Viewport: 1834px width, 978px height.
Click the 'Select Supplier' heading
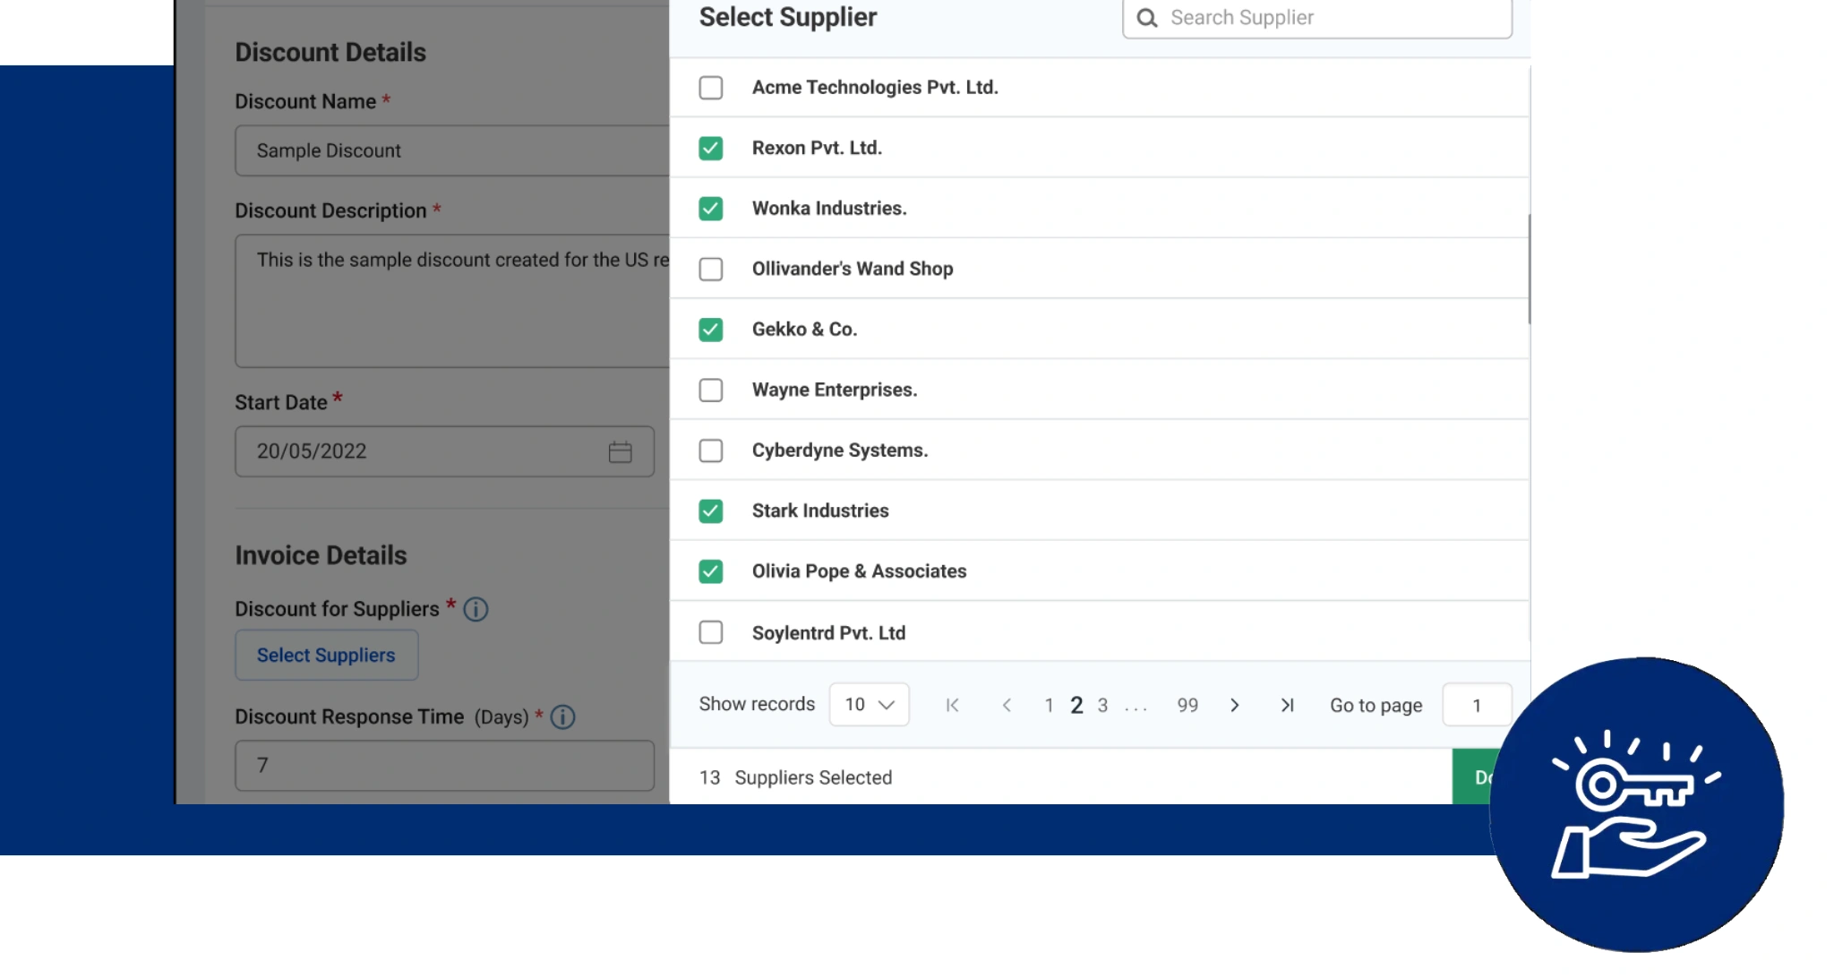click(788, 17)
